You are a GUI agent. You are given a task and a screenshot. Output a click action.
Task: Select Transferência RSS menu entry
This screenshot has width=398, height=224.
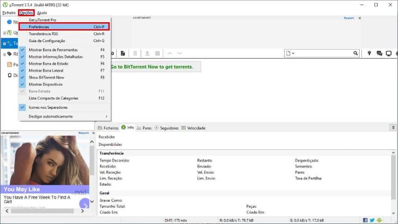(65, 34)
